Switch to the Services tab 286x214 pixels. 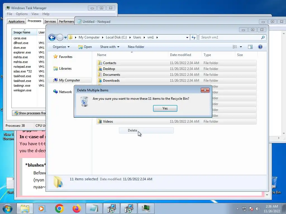(x=50, y=21)
